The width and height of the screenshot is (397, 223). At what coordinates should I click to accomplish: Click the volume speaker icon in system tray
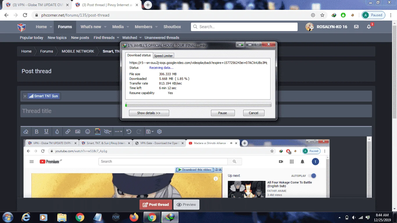[354, 217]
